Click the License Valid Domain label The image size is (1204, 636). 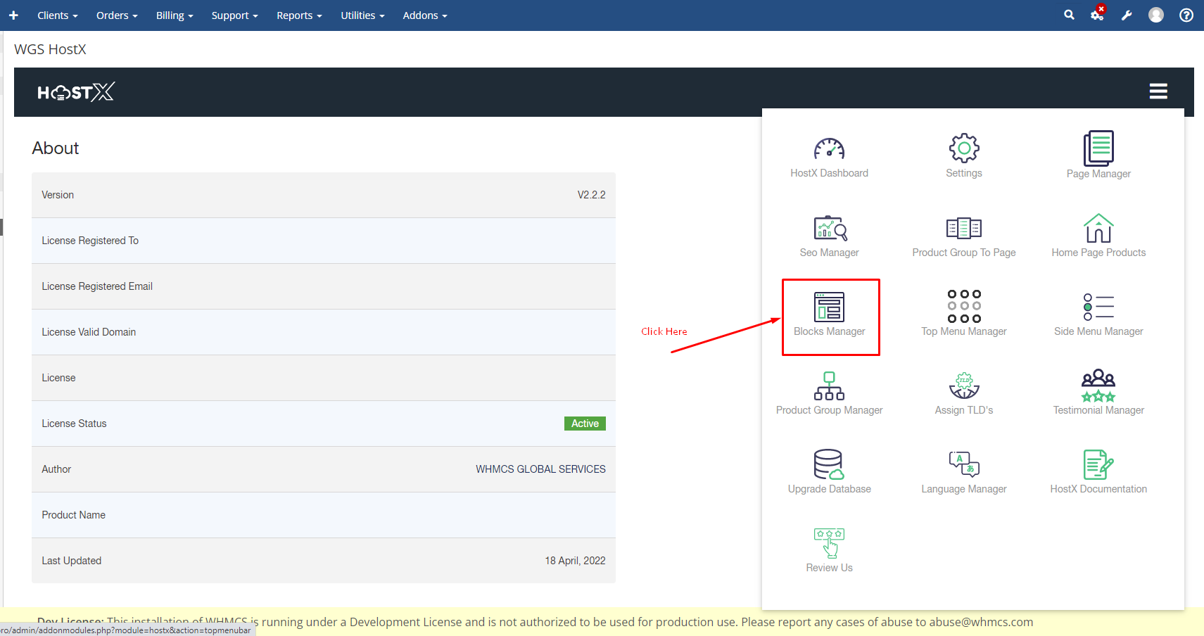pyautogui.click(x=89, y=332)
